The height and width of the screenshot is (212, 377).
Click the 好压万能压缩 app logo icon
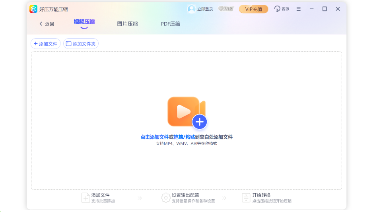tap(33, 9)
